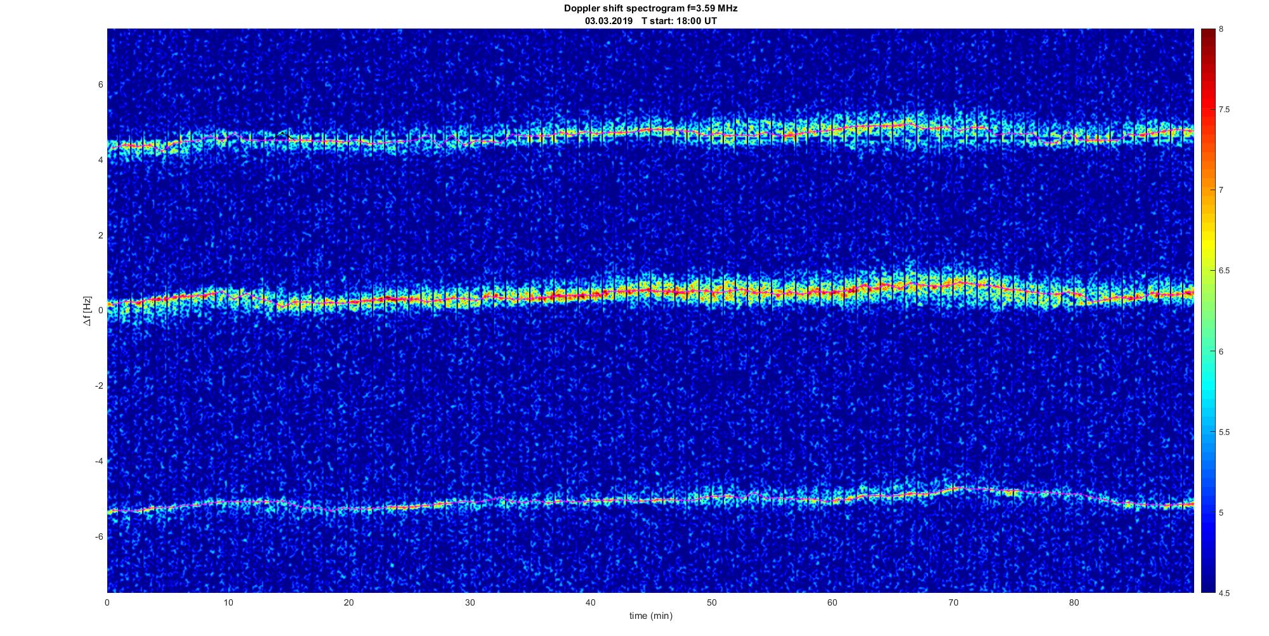Click colorbar tick label '7'
The image size is (1269, 636).
click(x=1221, y=190)
